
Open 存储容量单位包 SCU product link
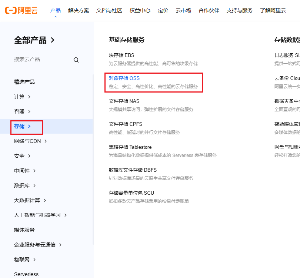click(x=131, y=193)
